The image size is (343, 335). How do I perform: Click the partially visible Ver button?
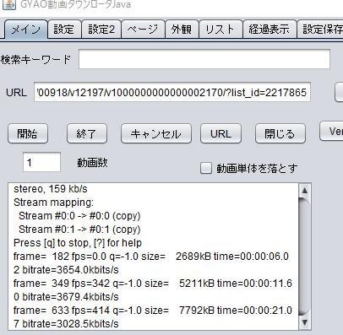pyautogui.click(x=331, y=131)
